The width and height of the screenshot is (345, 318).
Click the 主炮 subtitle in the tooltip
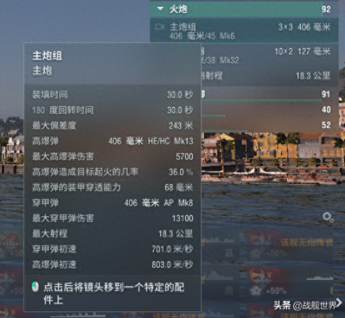click(42, 71)
